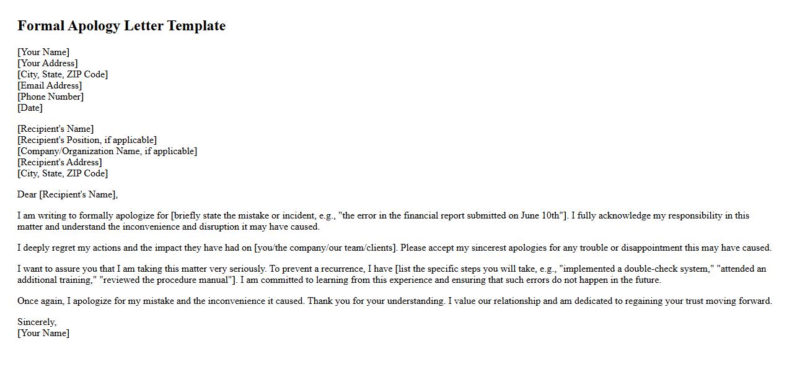The height and width of the screenshot is (372, 792).
Task: Click the [Phone Number] placeholder
Action: pyautogui.click(x=50, y=97)
